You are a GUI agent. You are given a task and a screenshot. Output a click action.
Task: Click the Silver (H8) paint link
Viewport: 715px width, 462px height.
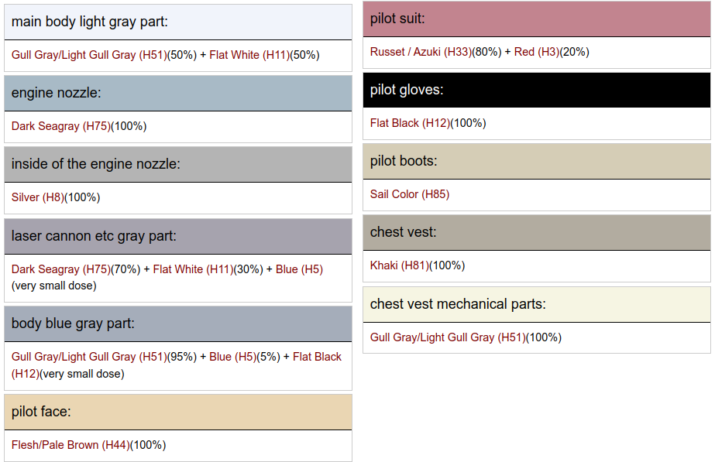(x=37, y=197)
